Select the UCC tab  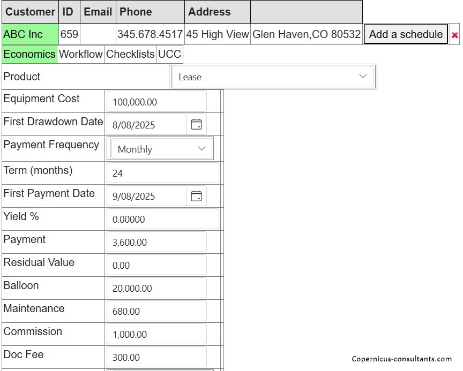coord(169,54)
